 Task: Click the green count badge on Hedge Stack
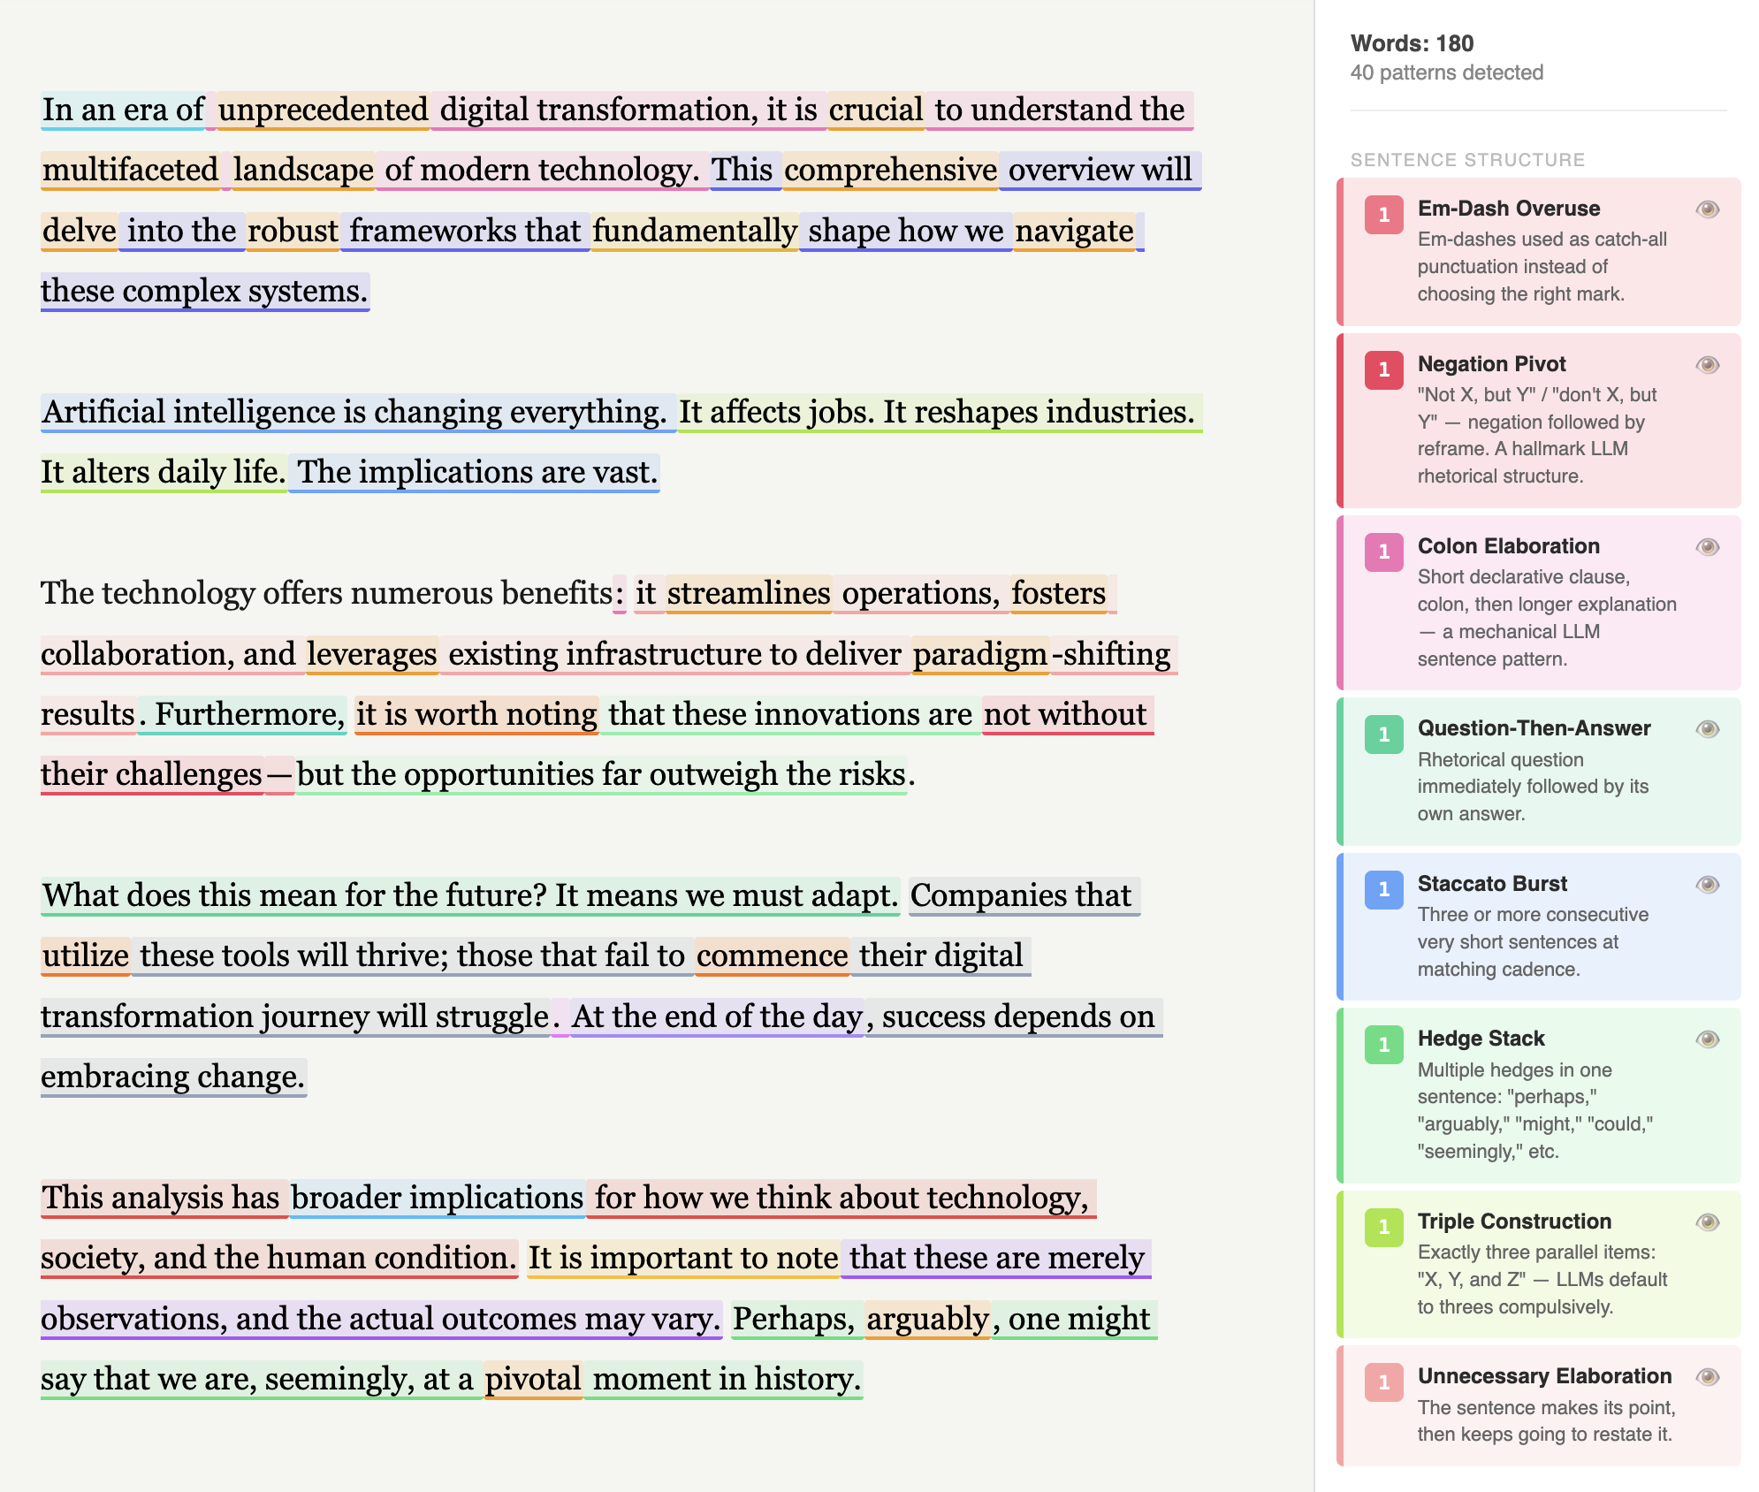coord(1383,1045)
